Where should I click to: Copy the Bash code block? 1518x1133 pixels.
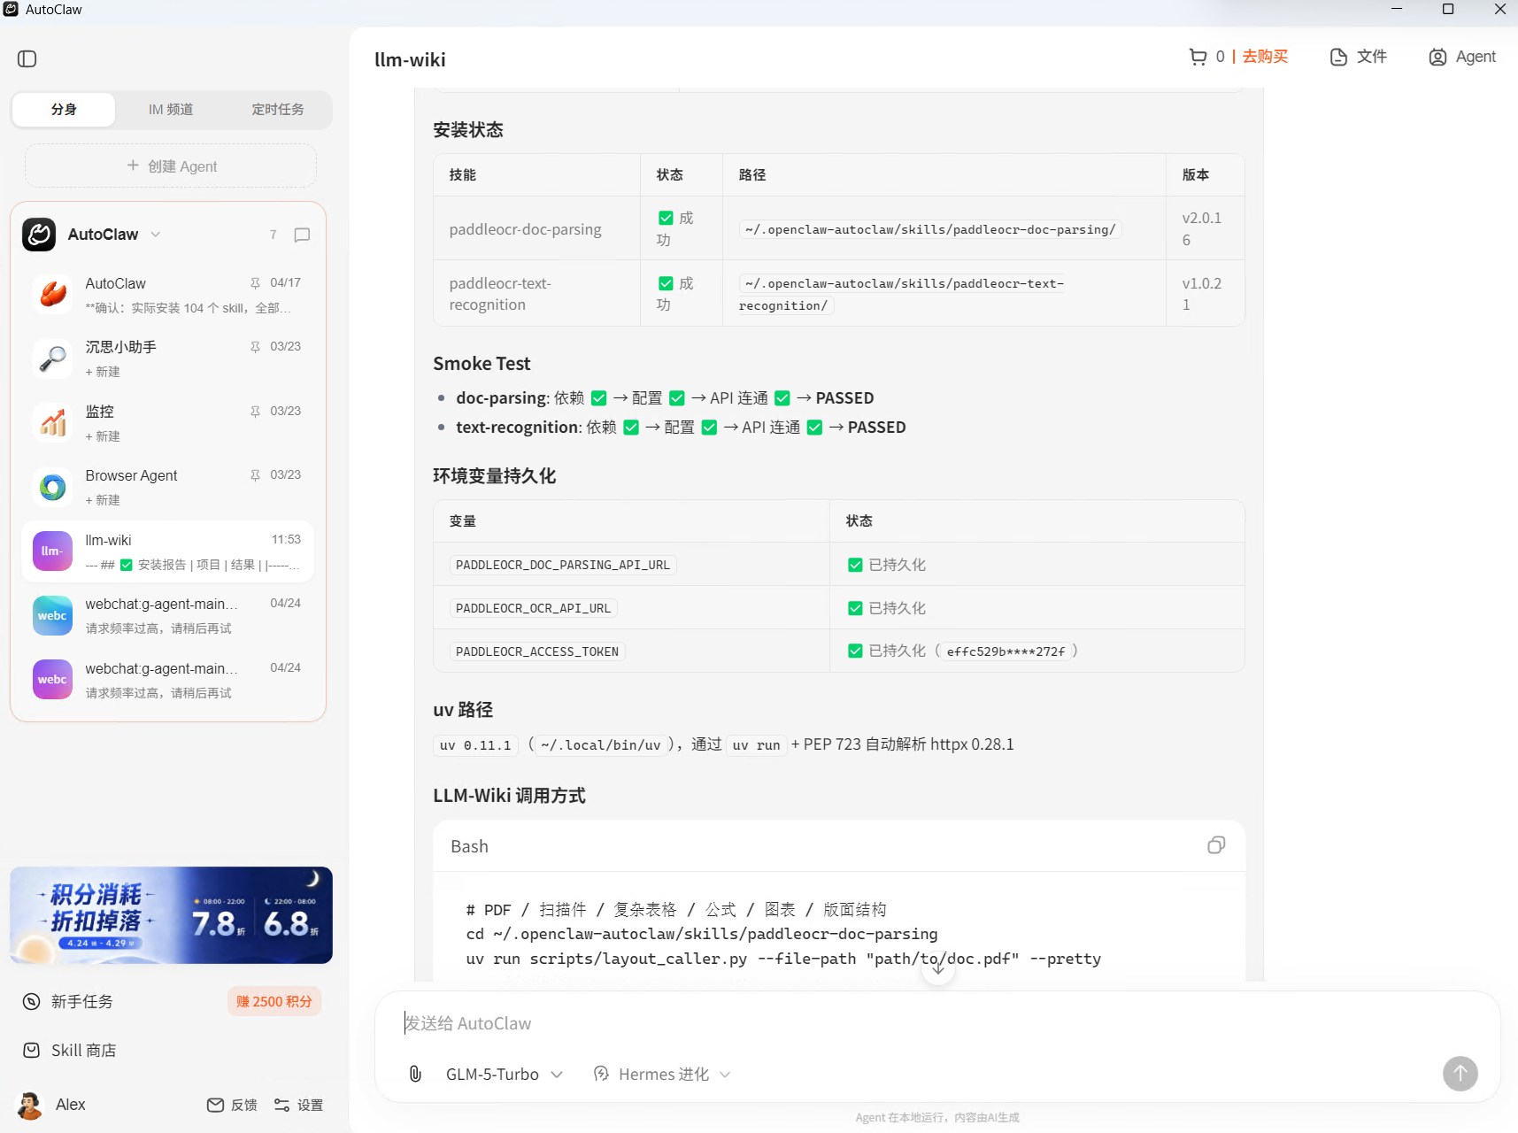1216,845
